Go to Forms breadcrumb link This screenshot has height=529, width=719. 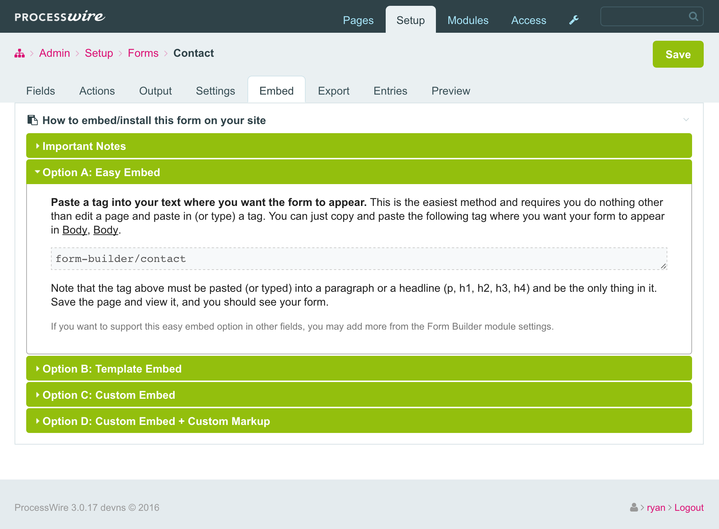[x=143, y=53]
